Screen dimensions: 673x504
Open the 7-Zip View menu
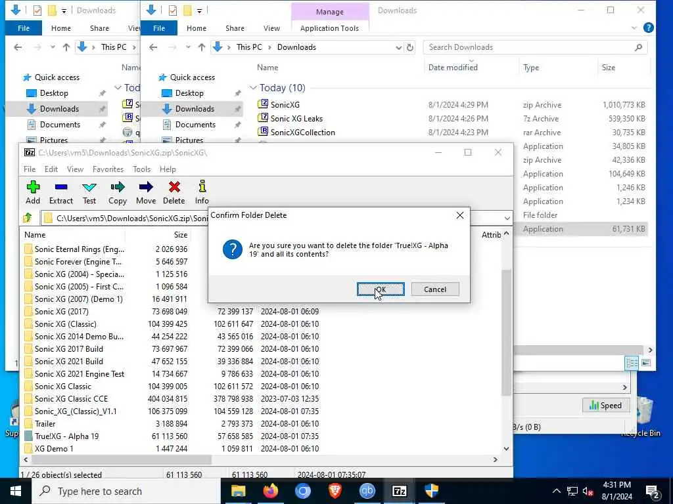[x=75, y=169]
